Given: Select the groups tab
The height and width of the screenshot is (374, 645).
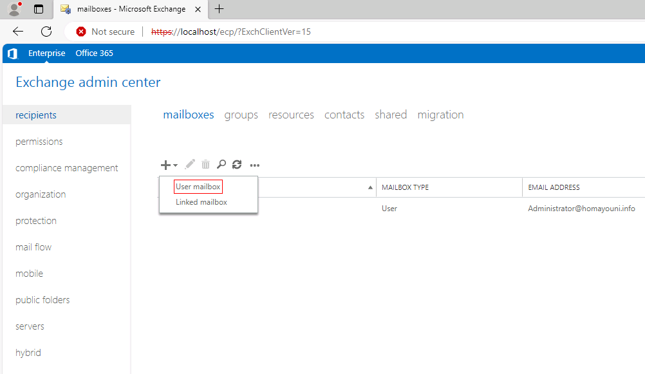Looking at the screenshot, I should point(241,115).
